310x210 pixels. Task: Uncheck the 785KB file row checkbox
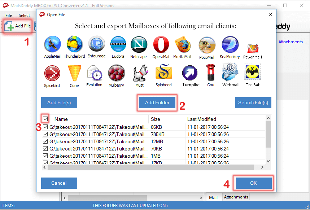click(x=45, y=134)
